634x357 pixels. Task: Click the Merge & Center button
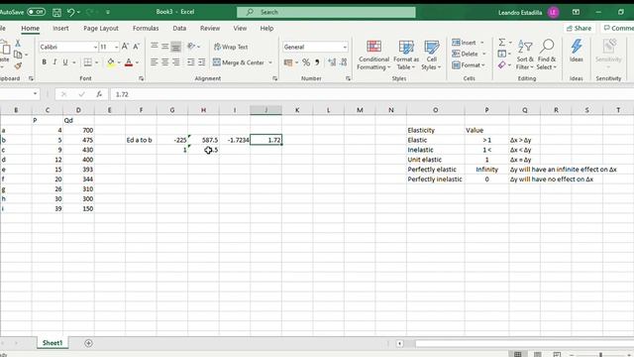pos(239,62)
